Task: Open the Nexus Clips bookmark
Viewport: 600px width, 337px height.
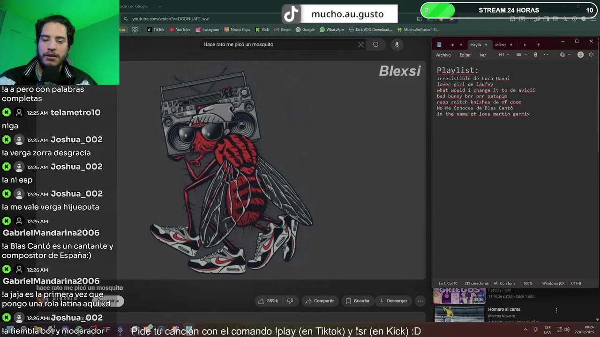Action: click(237, 29)
